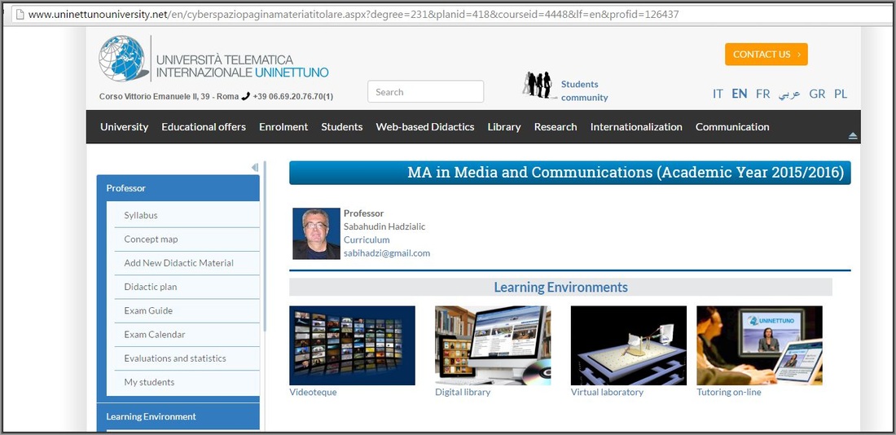
Task: Open the Tutoring on-line text link
Action: tap(728, 392)
